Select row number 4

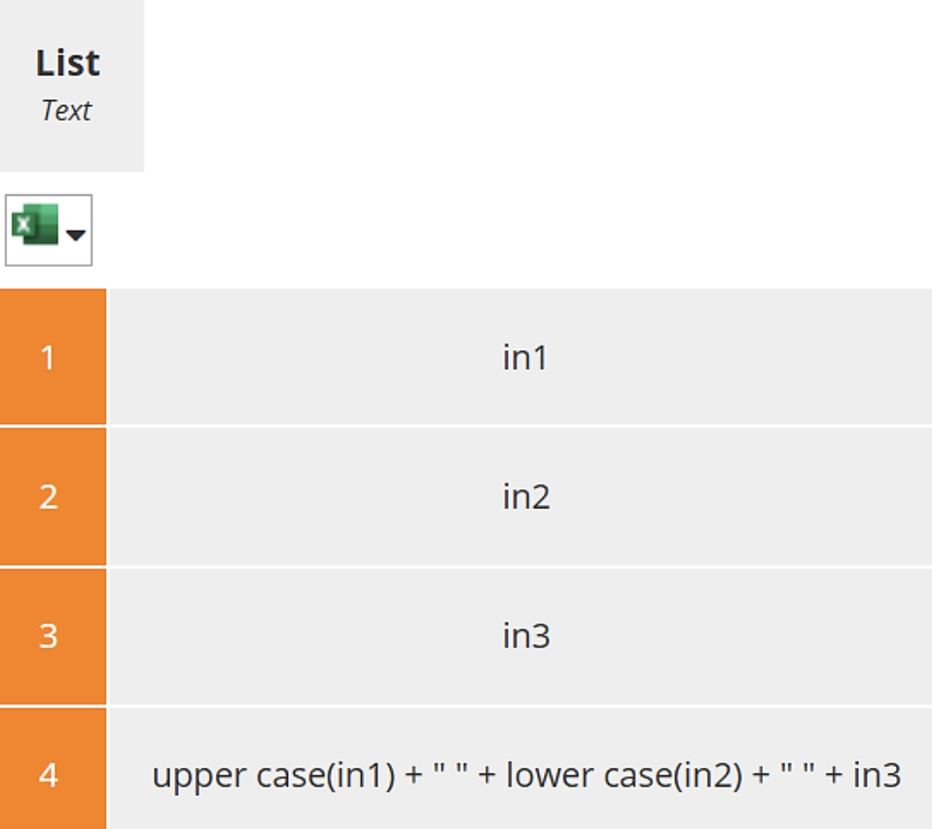pos(50,775)
